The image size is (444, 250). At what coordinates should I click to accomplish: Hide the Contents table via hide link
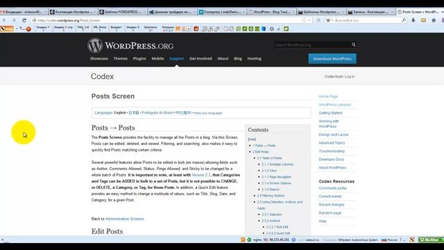click(x=252, y=139)
